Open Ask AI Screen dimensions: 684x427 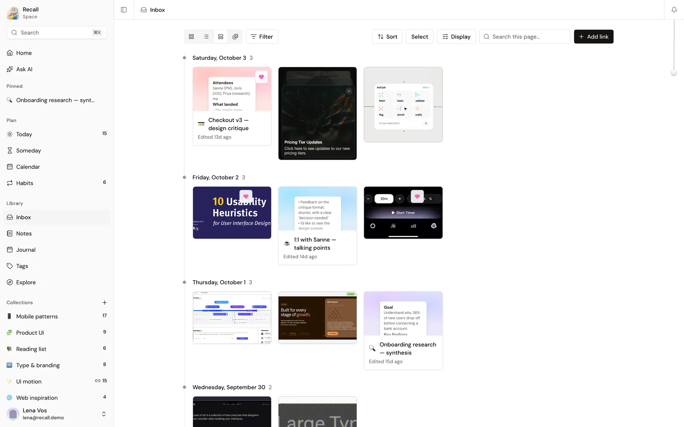[57, 69]
